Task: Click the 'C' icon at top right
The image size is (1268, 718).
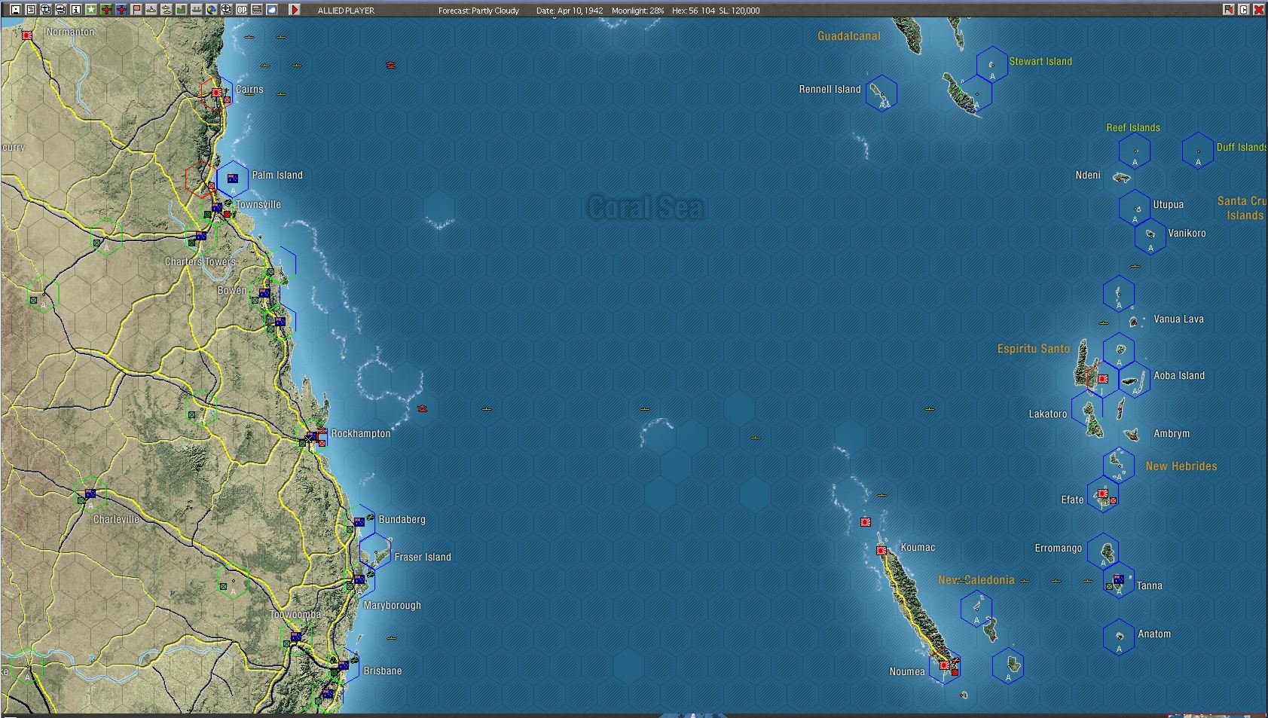Action: [1244, 10]
